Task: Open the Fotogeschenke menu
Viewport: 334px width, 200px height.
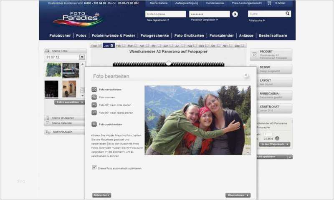Action: [154, 36]
